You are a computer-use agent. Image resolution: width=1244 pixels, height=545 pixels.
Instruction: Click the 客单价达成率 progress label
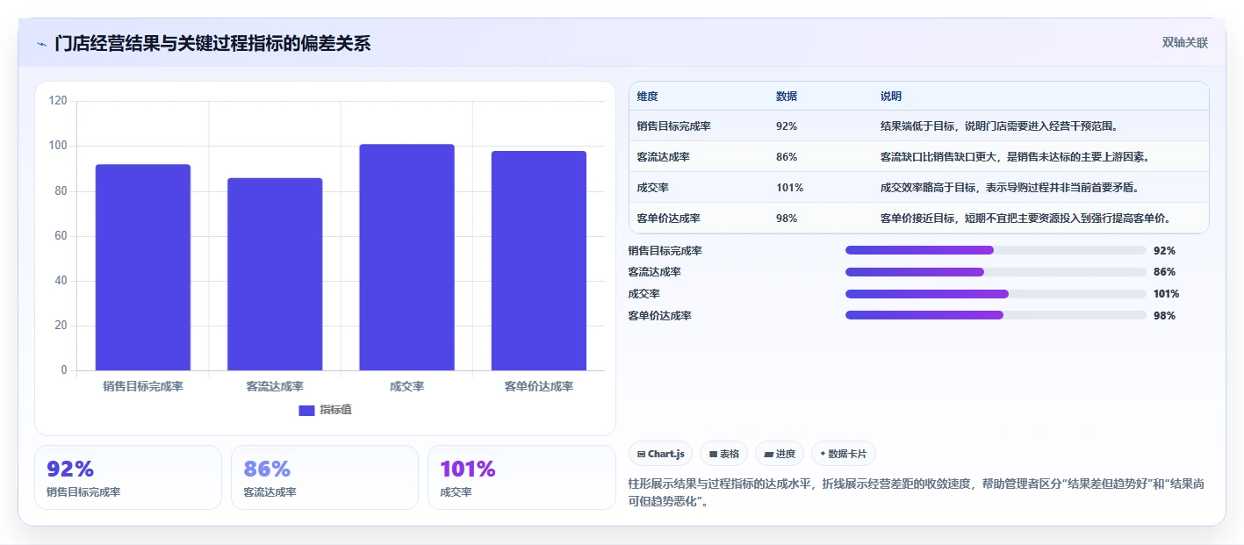(659, 315)
